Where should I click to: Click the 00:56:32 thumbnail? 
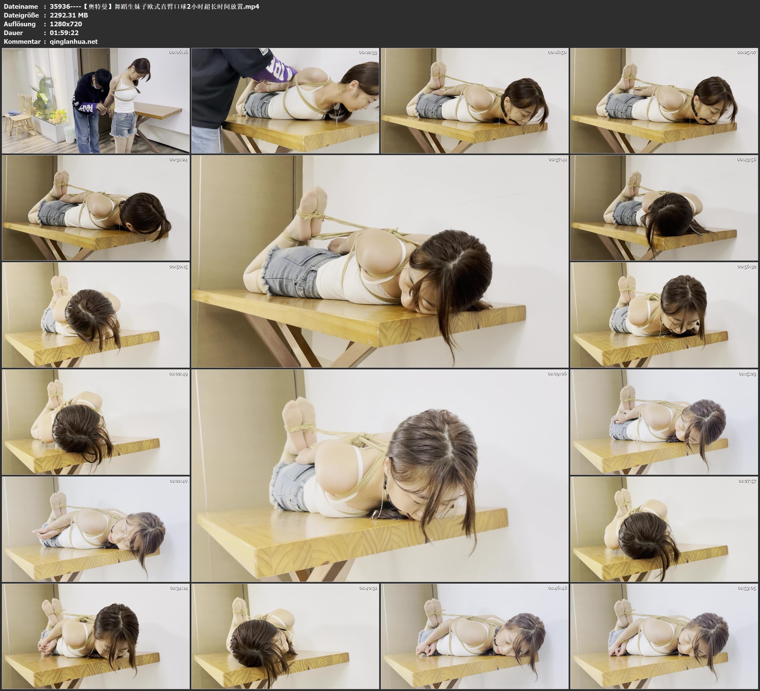coord(664,315)
